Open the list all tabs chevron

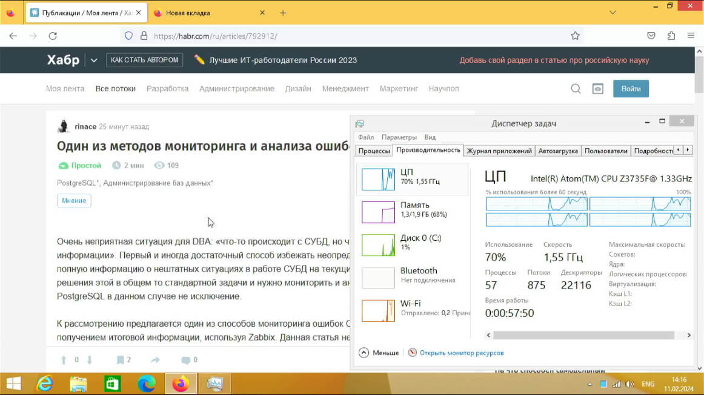pyautogui.click(x=613, y=13)
